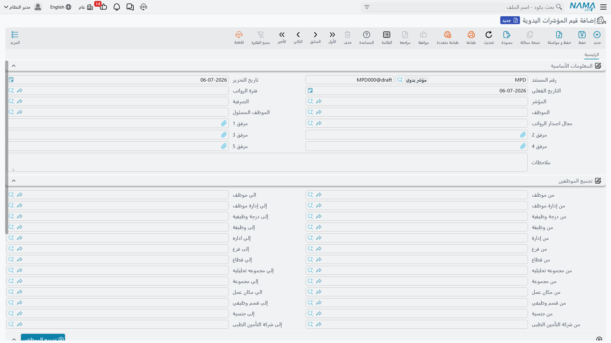Click open-link arrow icon in الموظف field
The image size is (611, 343).
click(319, 112)
